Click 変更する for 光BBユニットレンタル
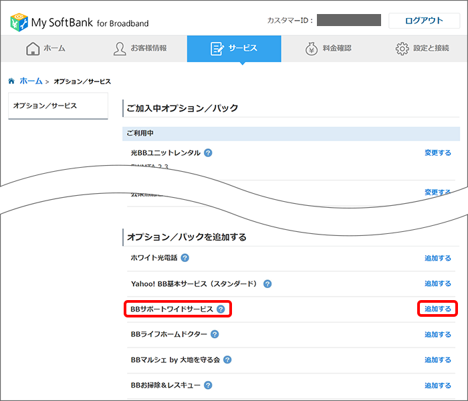 point(437,153)
